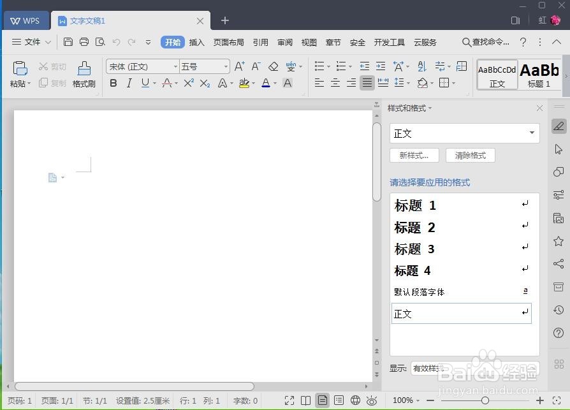Image resolution: width=570 pixels, height=410 pixels.
Task: Click the help question mark in sidebar
Action: [559, 333]
